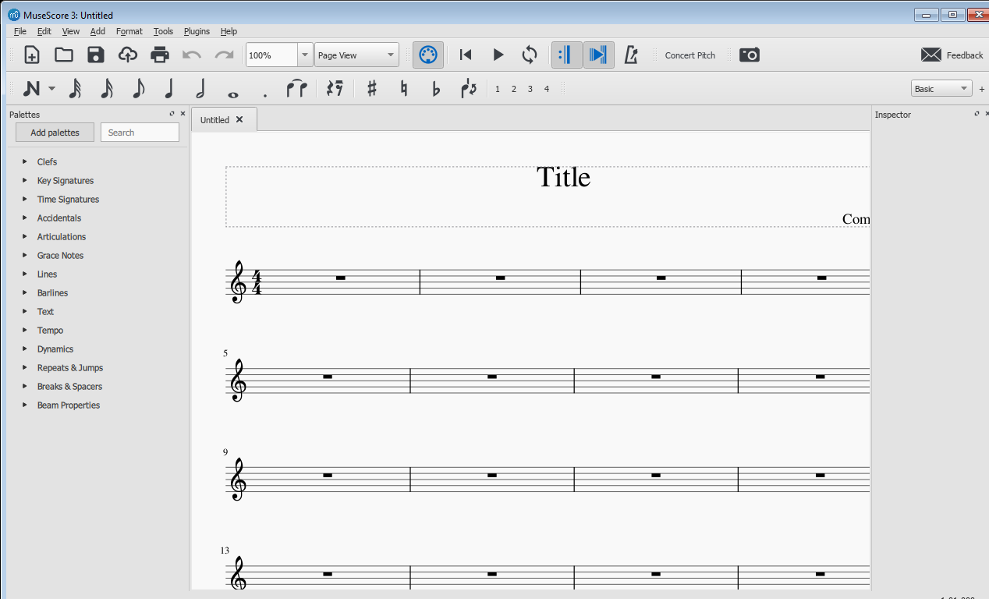Toggle play repeats button

click(566, 55)
